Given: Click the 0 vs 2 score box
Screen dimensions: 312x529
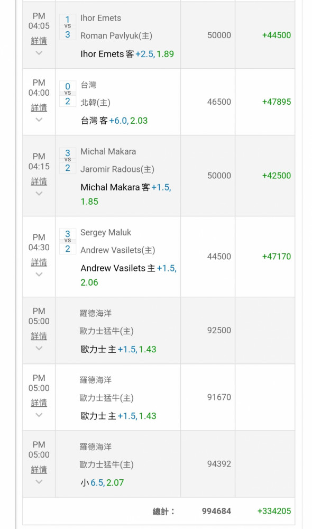Looking at the screenshot, I should point(68,94).
